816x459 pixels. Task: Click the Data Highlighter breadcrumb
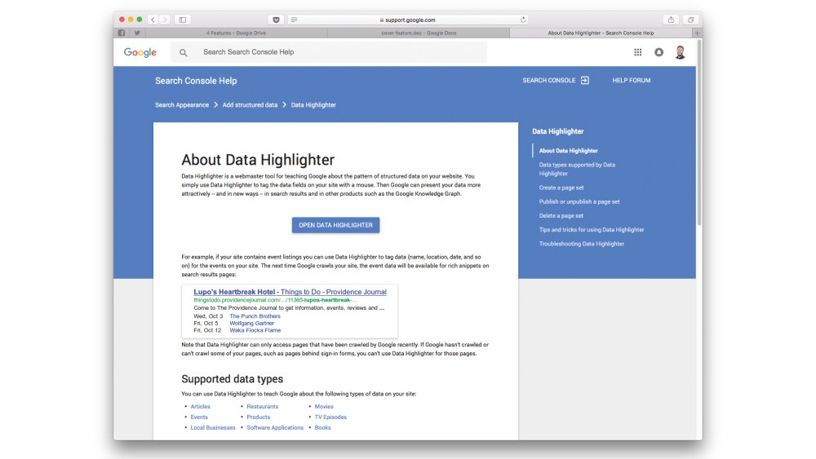tap(313, 105)
